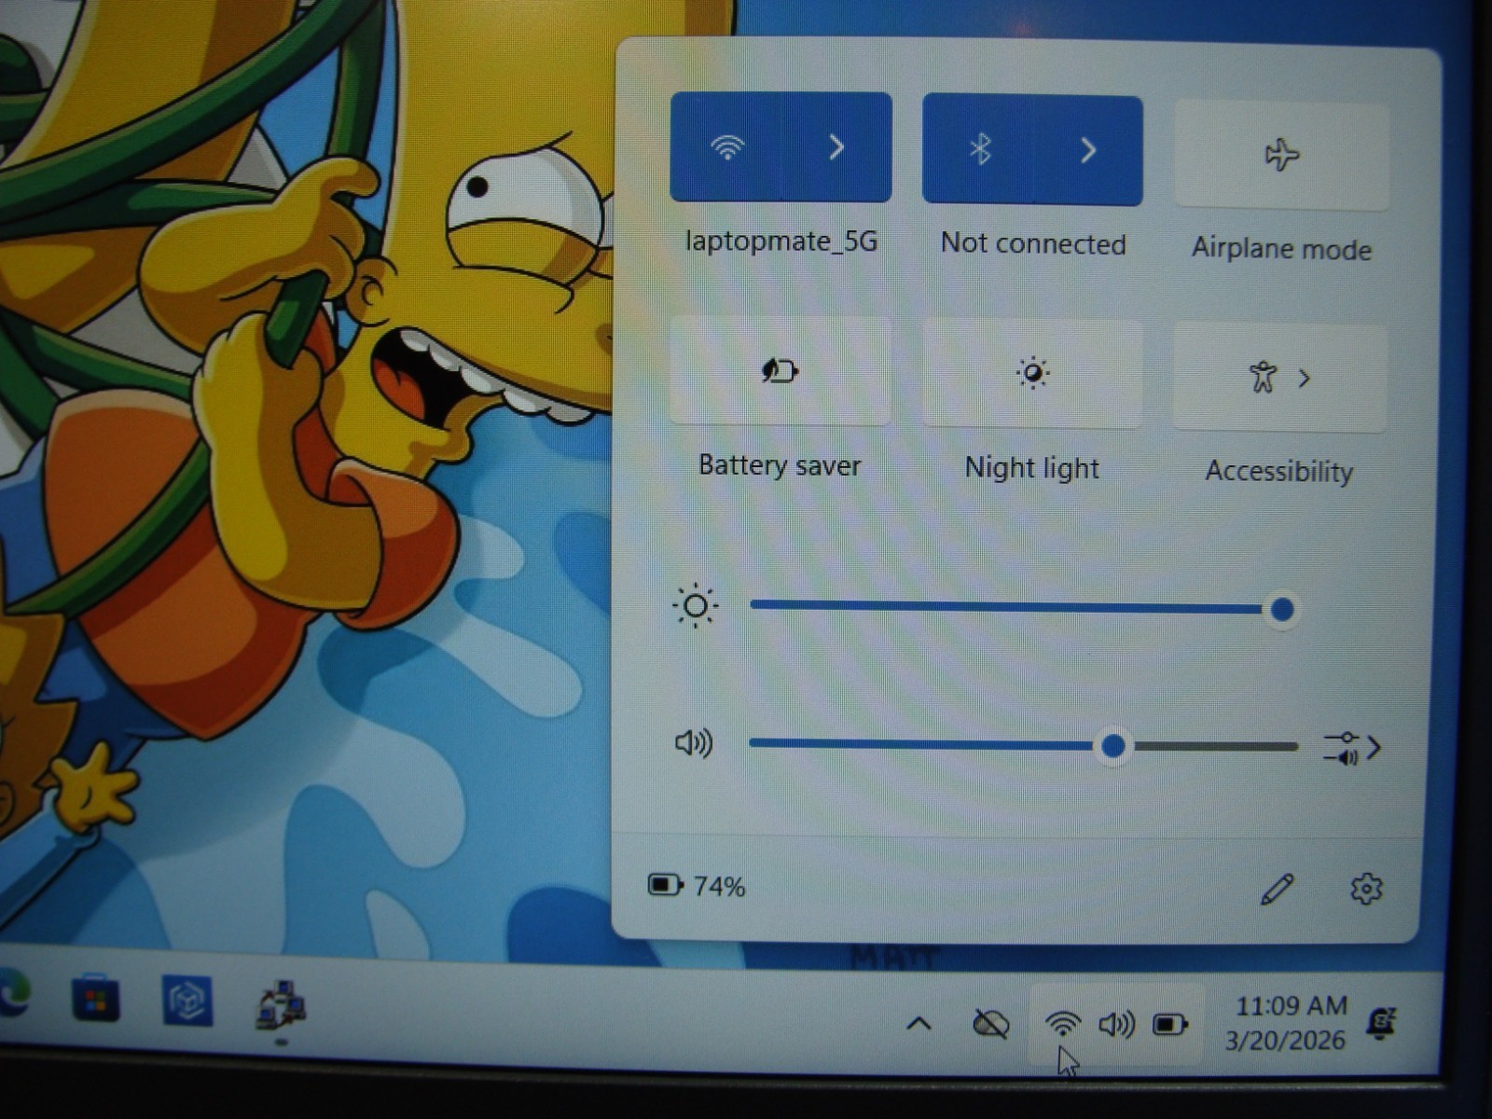Image resolution: width=1492 pixels, height=1119 pixels.
Task: Click the Airplane mode label
Action: [x=1281, y=249]
